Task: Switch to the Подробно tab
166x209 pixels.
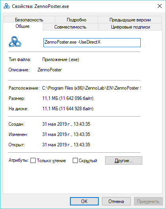Action: tap(77, 20)
